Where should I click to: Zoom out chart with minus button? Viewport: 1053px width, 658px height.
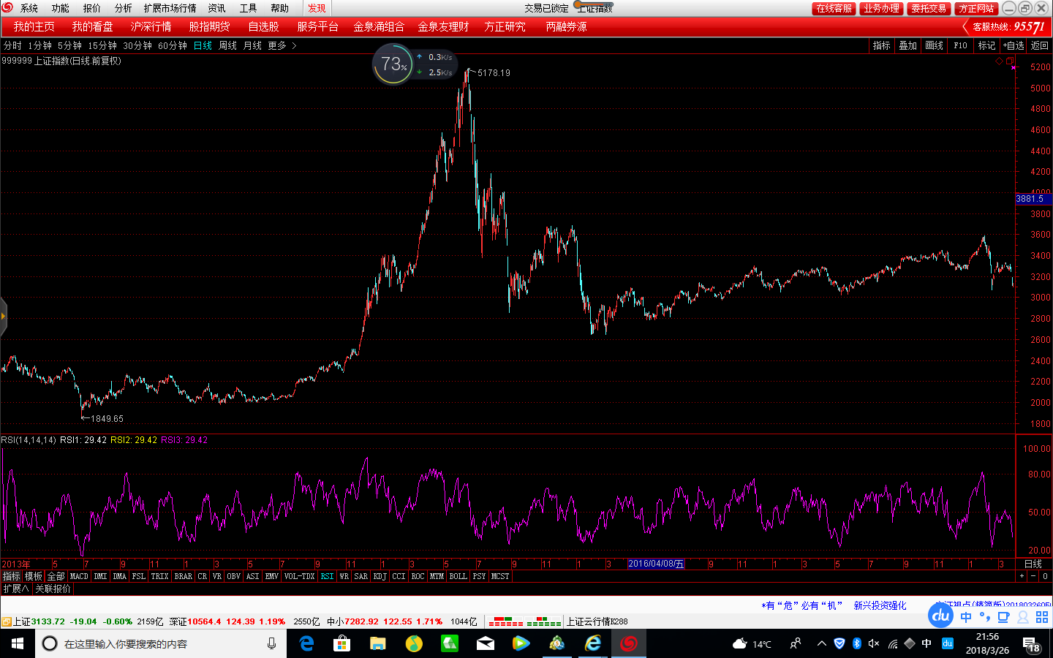pos(1033,576)
